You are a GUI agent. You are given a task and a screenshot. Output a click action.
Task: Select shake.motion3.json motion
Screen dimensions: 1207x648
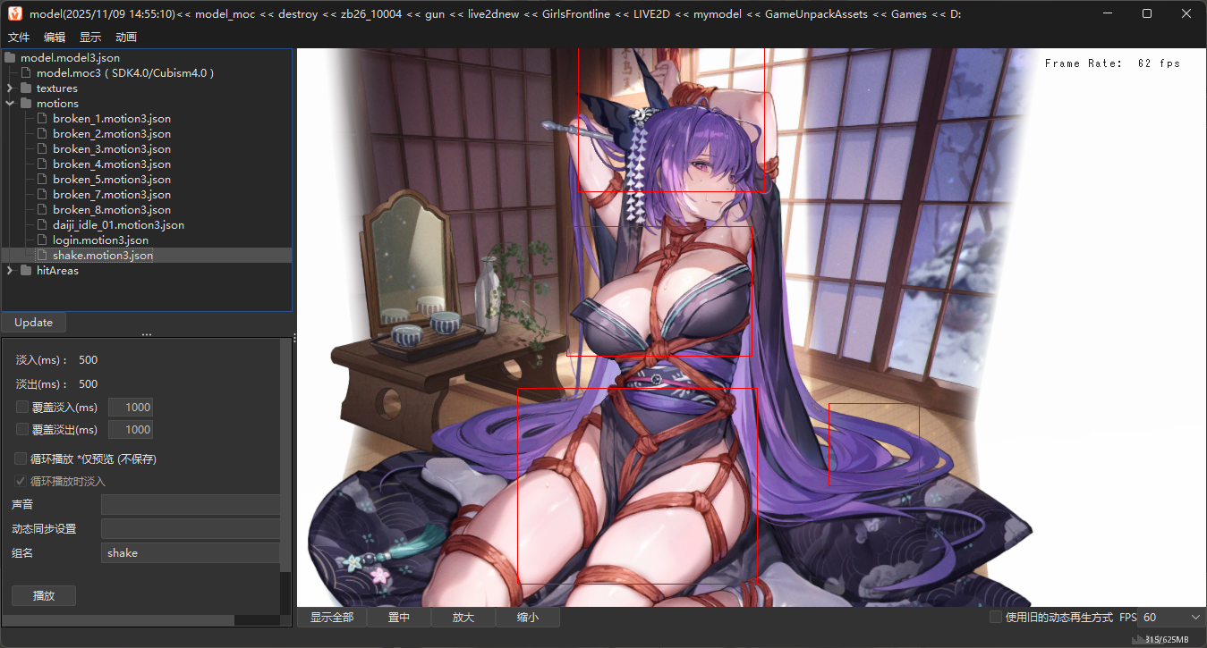pyautogui.click(x=103, y=255)
